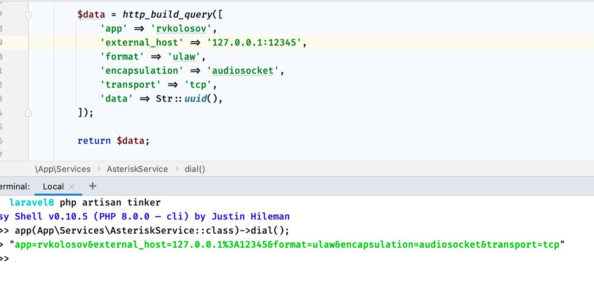The width and height of the screenshot is (594, 308).
Task: Open the AsteriskService breadcrumb
Action: [x=137, y=169]
